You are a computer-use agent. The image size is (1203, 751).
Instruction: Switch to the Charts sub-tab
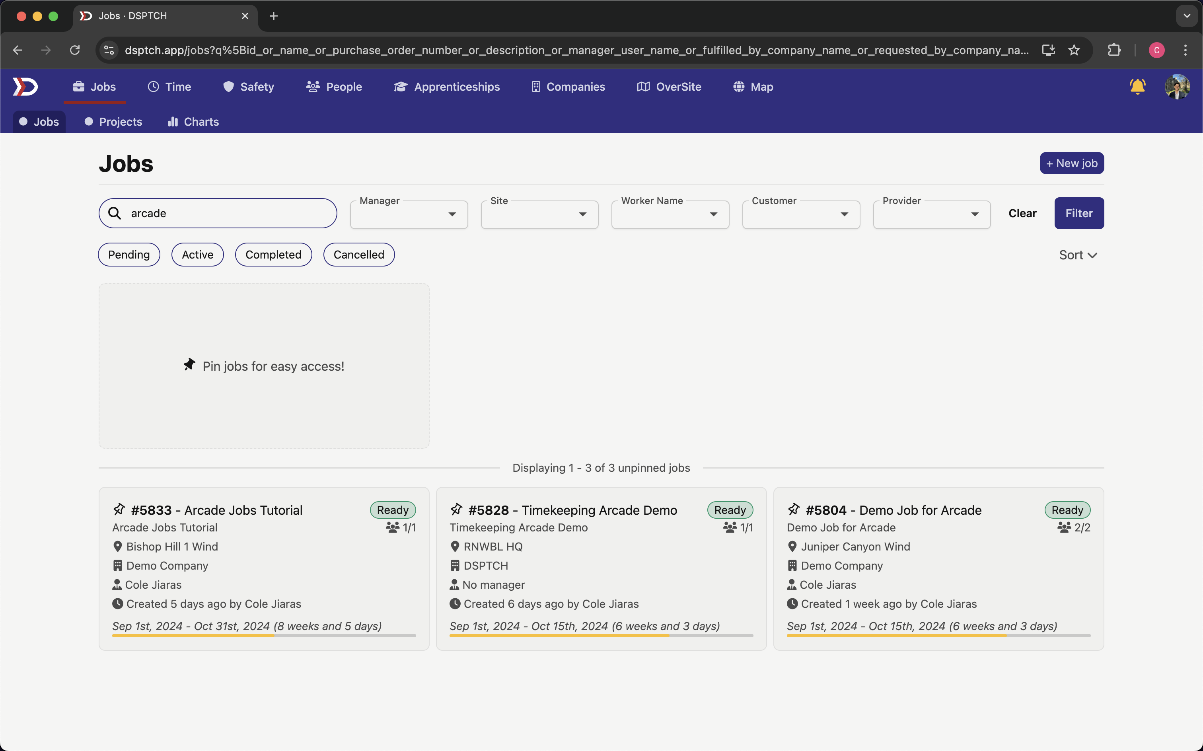click(193, 122)
